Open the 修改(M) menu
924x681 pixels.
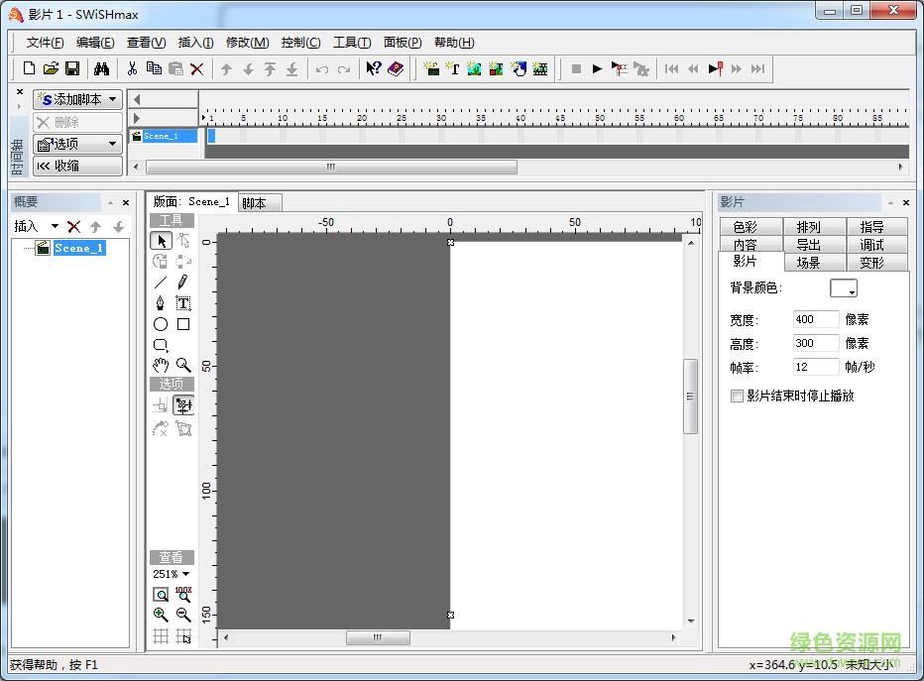pyautogui.click(x=247, y=43)
